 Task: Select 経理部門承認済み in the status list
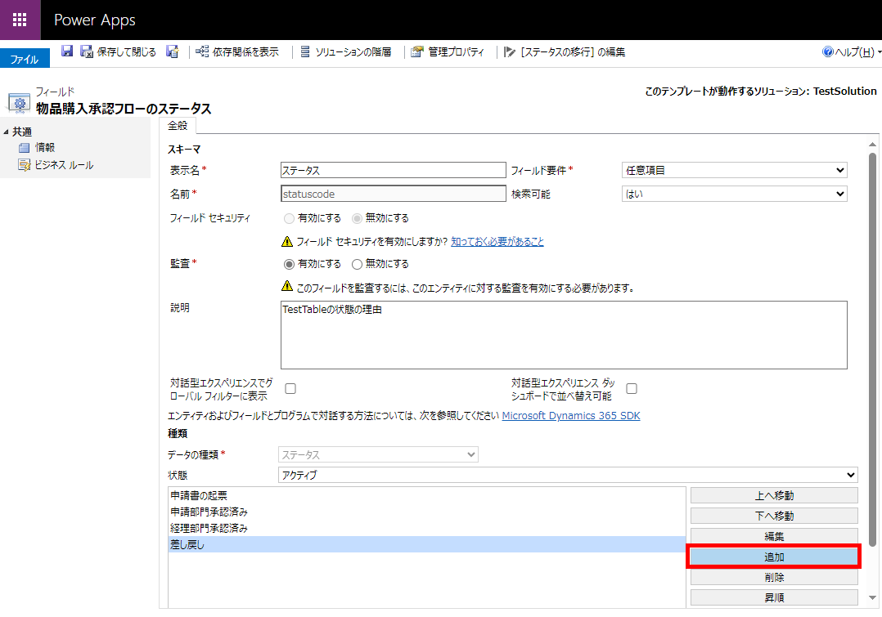click(x=427, y=528)
